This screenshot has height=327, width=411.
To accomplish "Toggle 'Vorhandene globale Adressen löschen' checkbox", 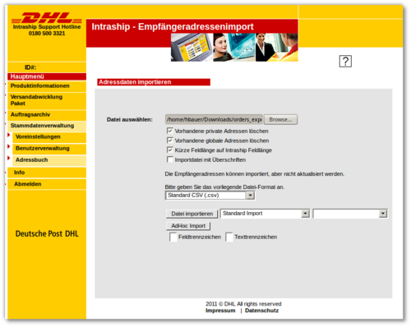I will (170, 140).
